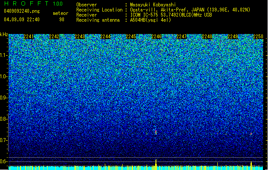268x170 pixels.
Task: Click the Receiving antenna label
Action: coord(98,20)
